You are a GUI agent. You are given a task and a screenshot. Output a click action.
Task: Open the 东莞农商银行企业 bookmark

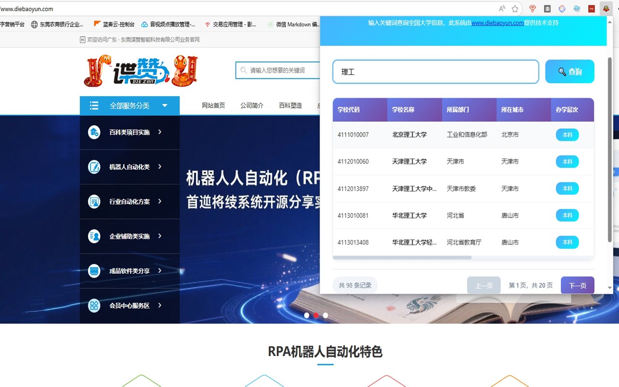[x=57, y=24]
